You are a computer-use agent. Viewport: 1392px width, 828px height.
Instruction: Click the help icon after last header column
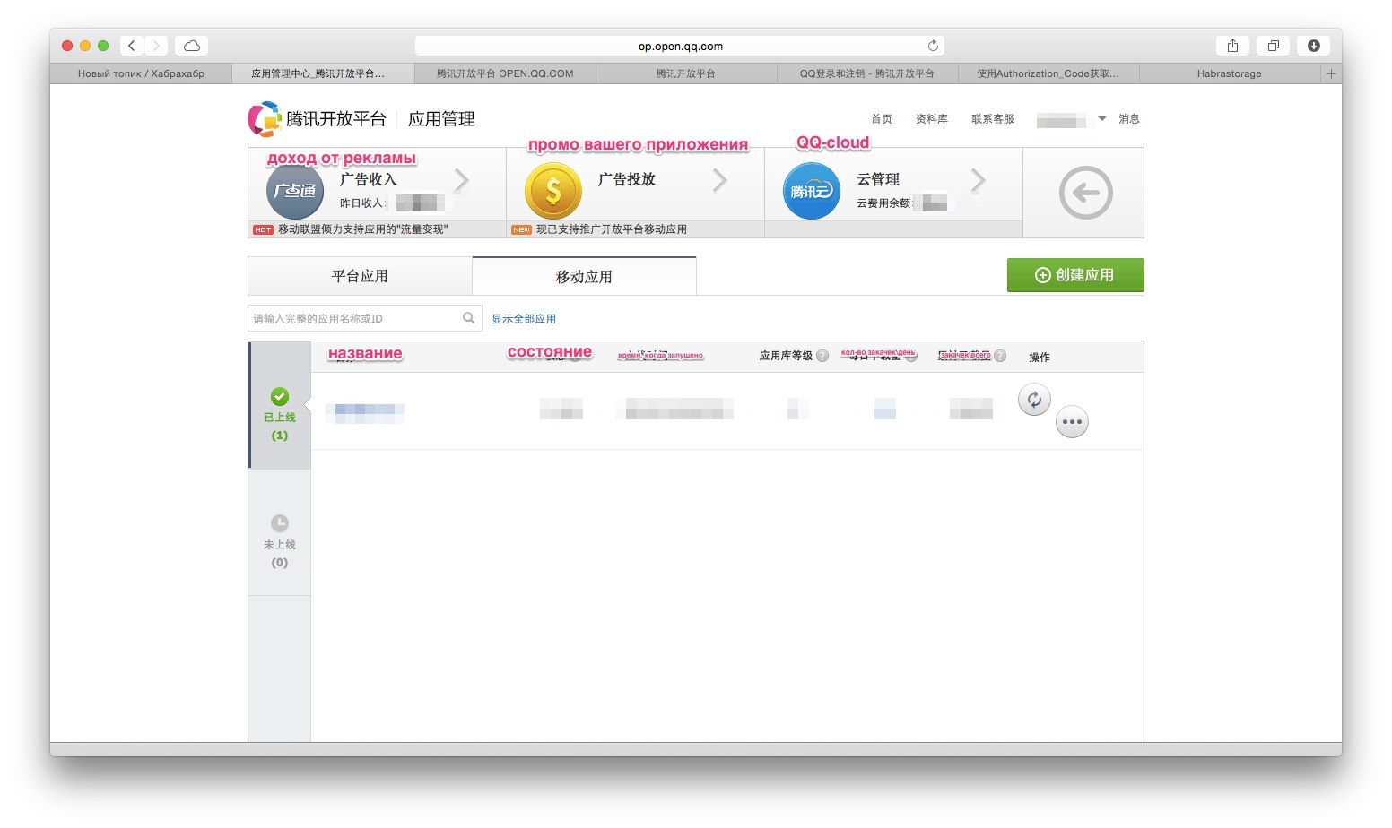1000,356
